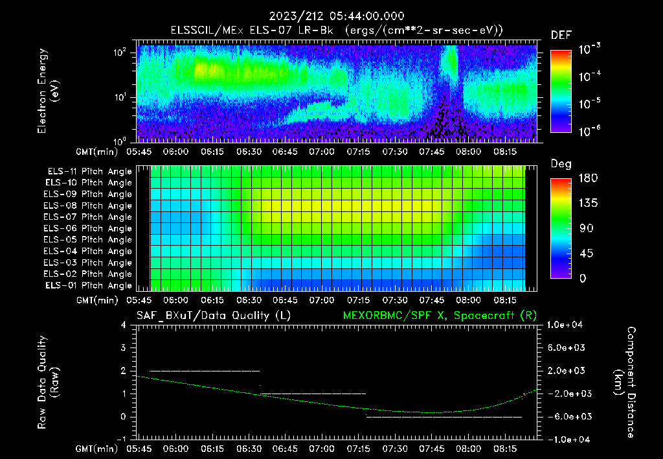Screen dimensions: 663x459
Task: Click the ELS-03 Pitch Angle row label
Action: coord(87,263)
